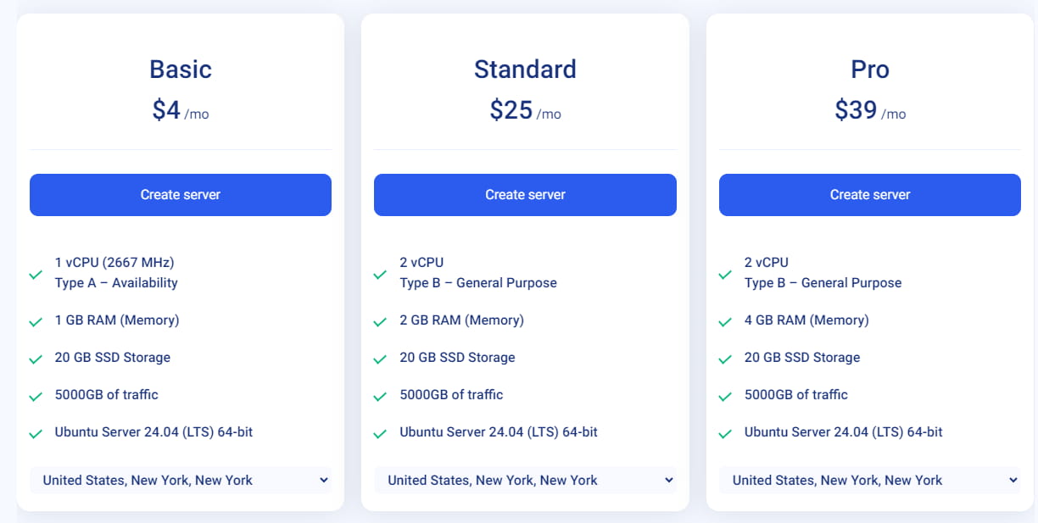The width and height of the screenshot is (1038, 523).
Task: Click Create server under Standard plan
Action: point(525,195)
